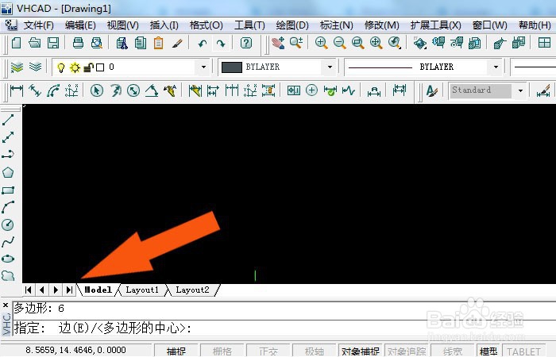Select the Circle draw tool
The image size is (556, 357).
pos(8,225)
